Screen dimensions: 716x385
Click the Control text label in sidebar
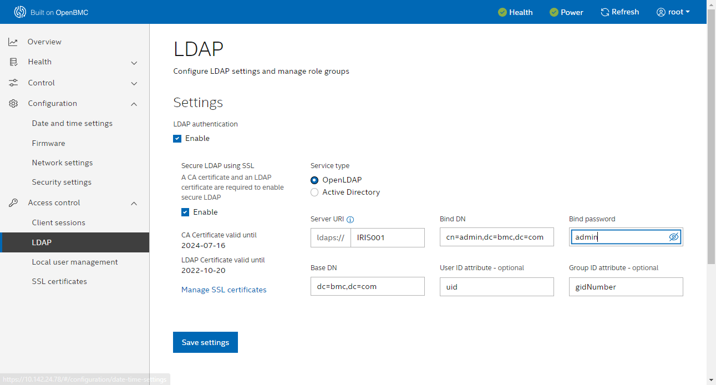point(42,83)
